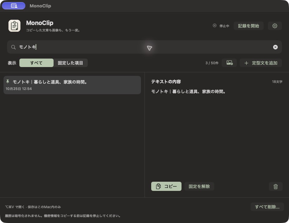Select the すべて display tab

(36, 63)
